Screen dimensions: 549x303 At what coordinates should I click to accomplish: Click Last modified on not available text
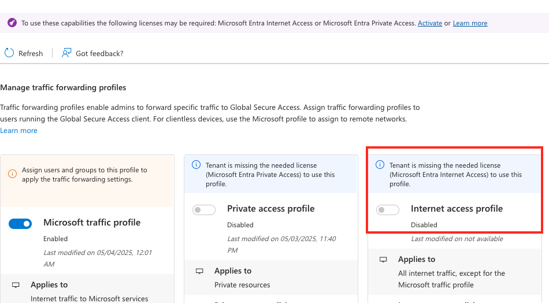457,239
